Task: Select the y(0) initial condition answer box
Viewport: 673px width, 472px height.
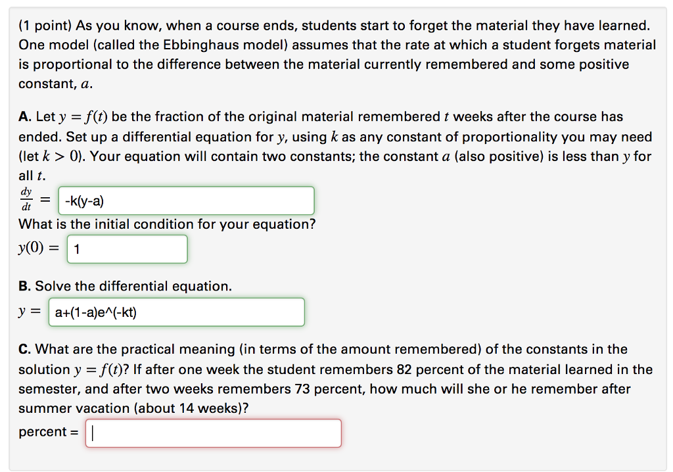Action: point(127,248)
